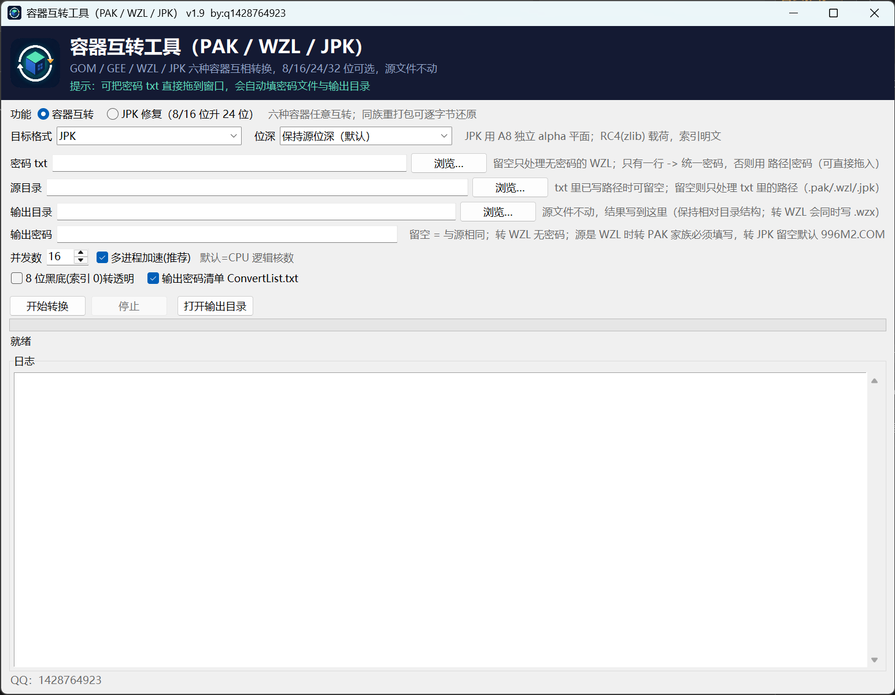Increase 并发数 with the up arrow
Image resolution: width=895 pixels, height=695 pixels.
point(81,253)
